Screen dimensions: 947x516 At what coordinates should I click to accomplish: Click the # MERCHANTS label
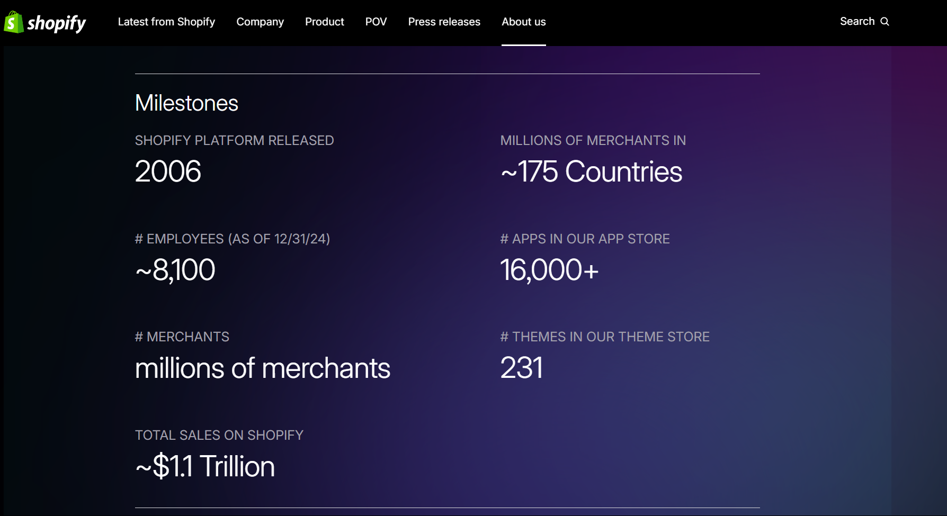(x=182, y=337)
